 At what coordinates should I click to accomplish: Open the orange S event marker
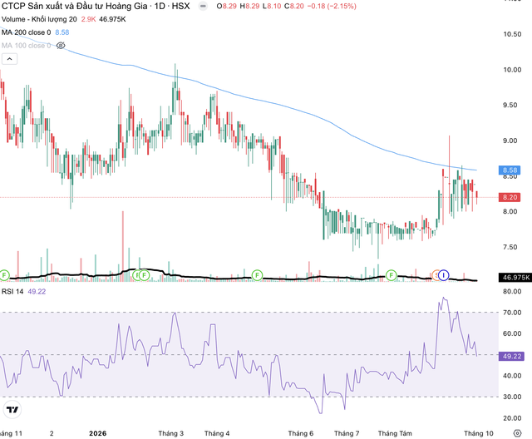coord(436,275)
